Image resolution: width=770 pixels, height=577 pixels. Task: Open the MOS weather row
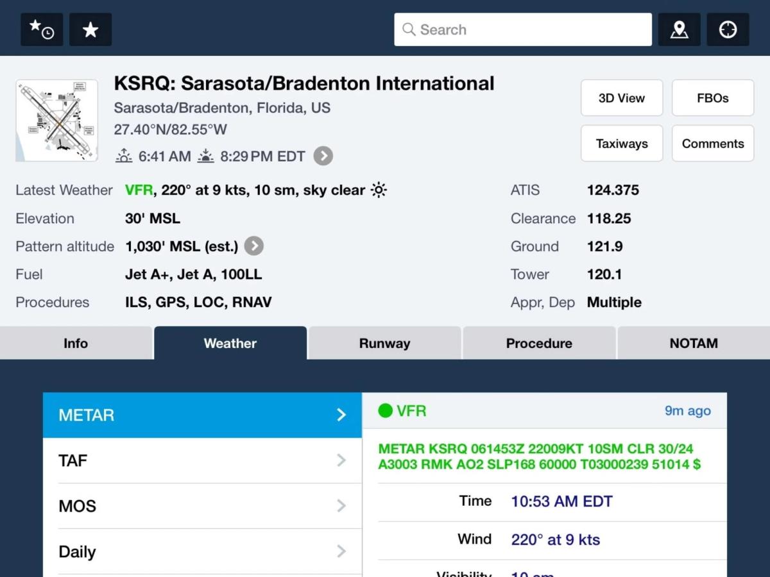point(202,506)
